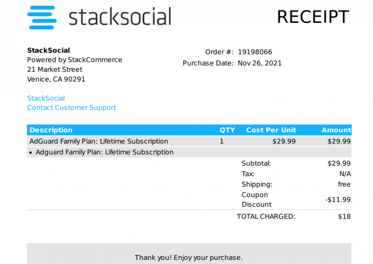Click the Subtotal value $29.99

point(339,163)
